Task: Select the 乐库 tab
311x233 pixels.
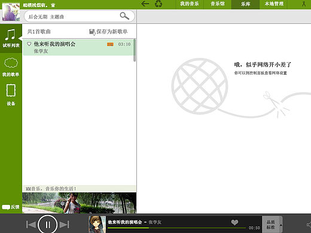Action: (x=245, y=4)
